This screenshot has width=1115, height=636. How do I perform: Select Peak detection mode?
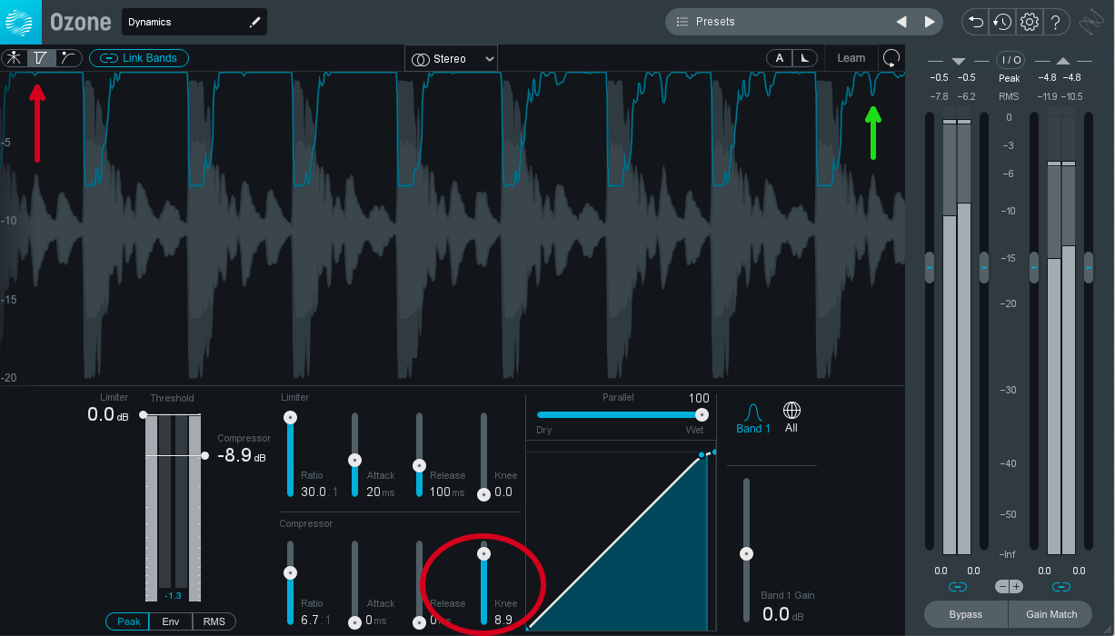point(129,621)
